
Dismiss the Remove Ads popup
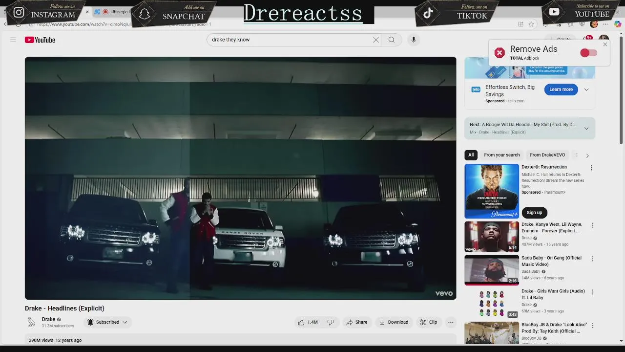click(605, 44)
